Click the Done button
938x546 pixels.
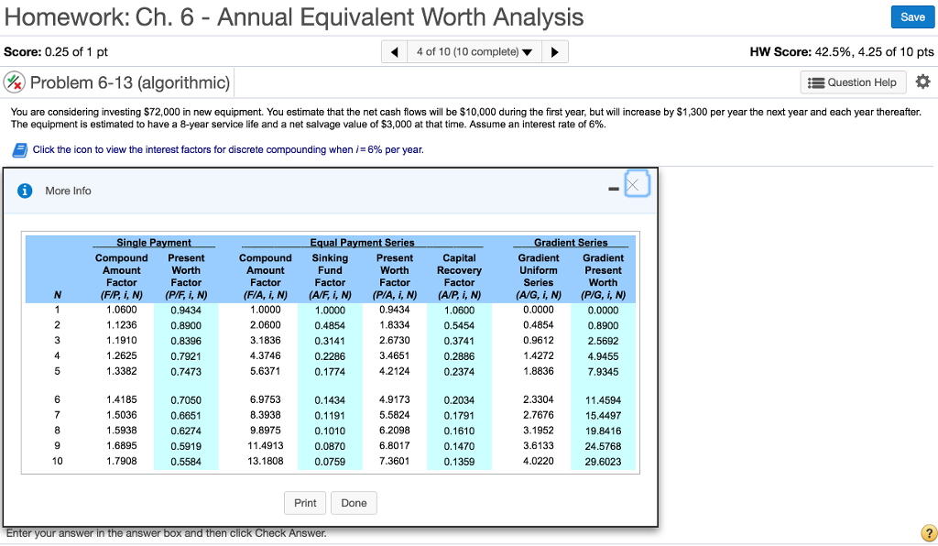pyautogui.click(x=353, y=502)
